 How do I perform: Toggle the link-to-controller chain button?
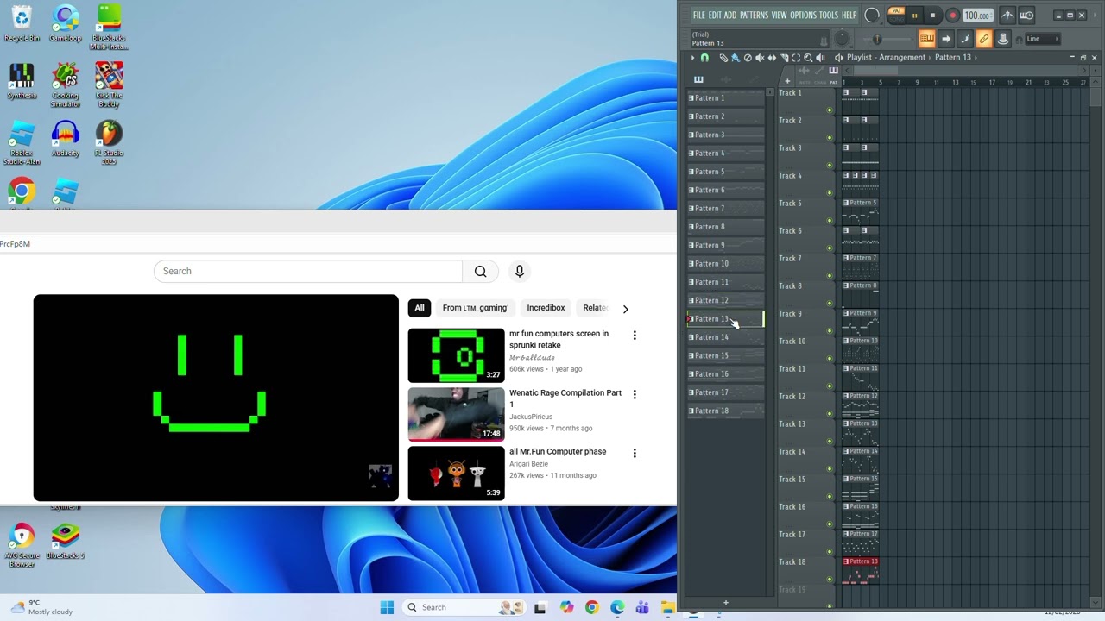pyautogui.click(x=983, y=39)
